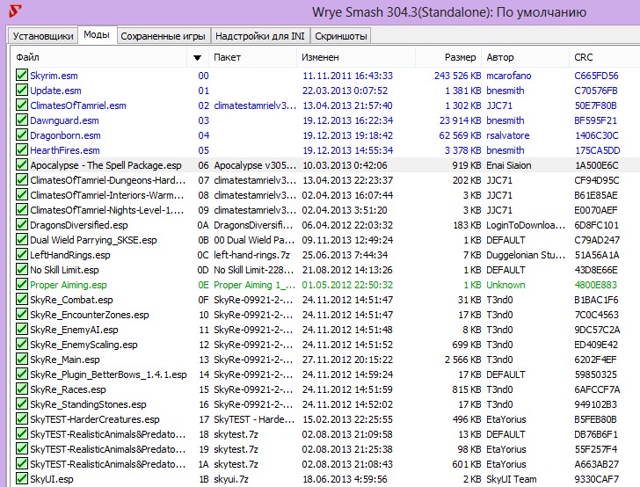Sort by the Файл column header

tap(100, 57)
